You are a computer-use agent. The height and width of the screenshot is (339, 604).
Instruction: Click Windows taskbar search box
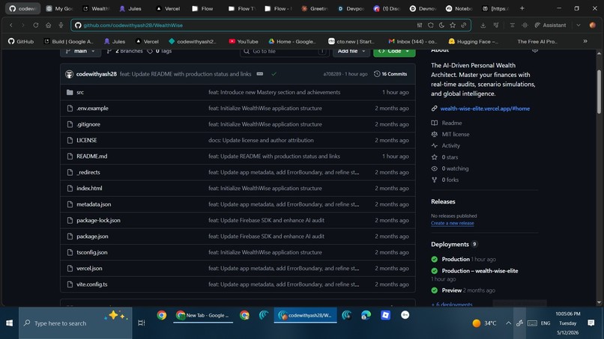tap(76, 323)
